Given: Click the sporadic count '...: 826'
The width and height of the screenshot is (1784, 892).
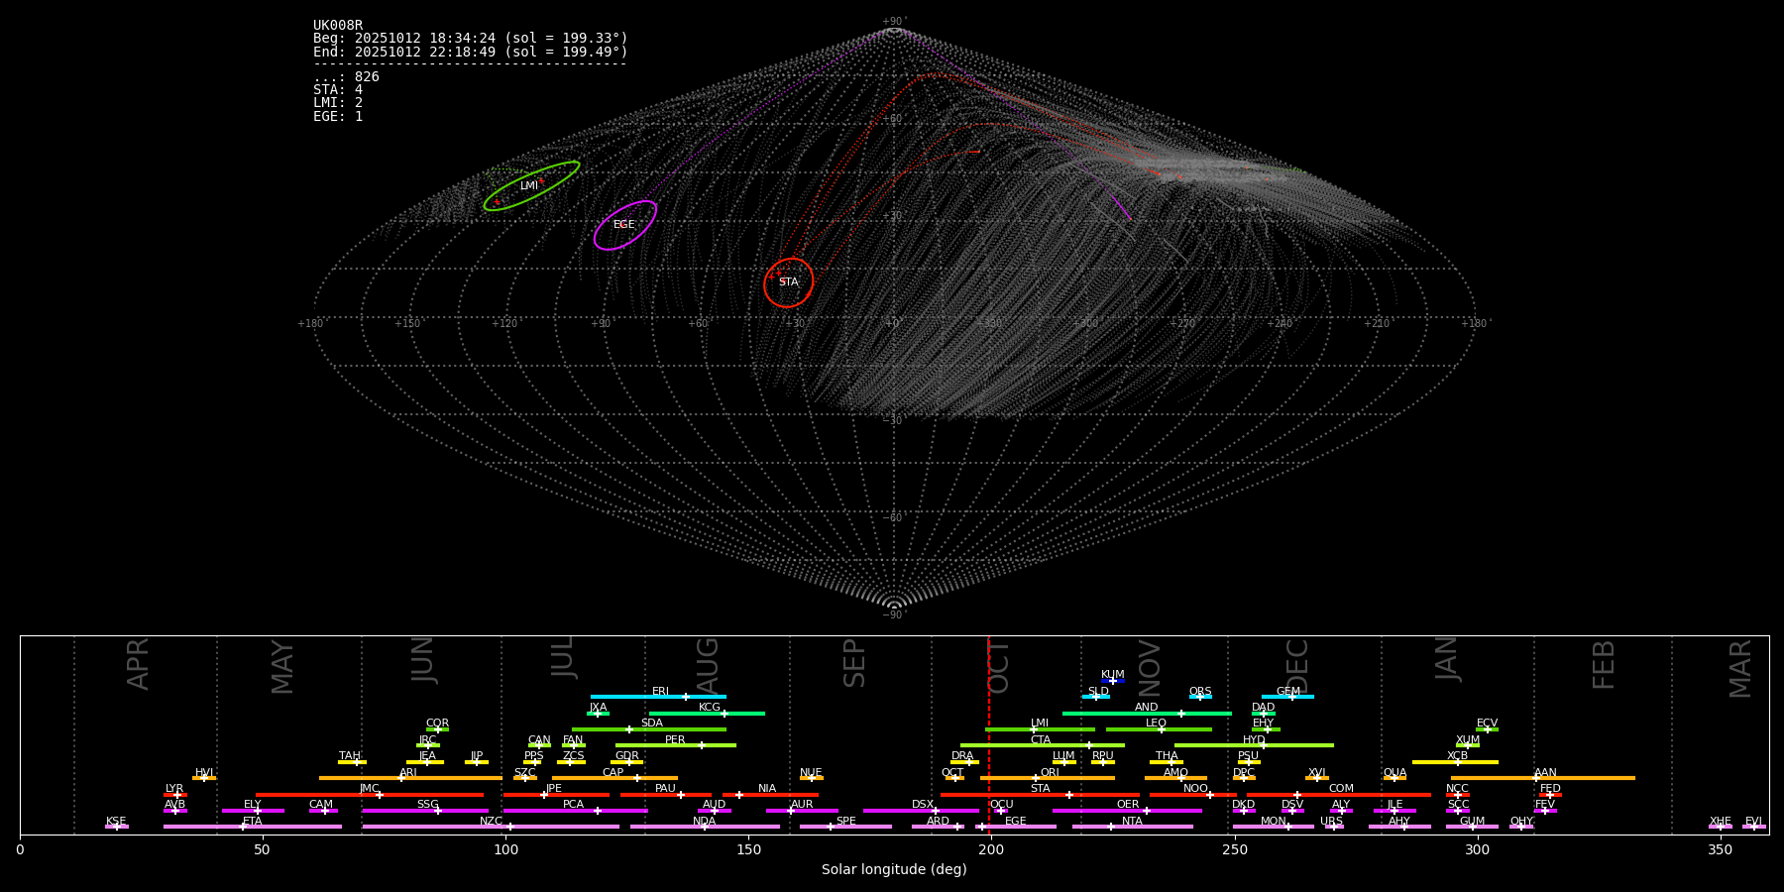Looking at the screenshot, I should tap(346, 76).
